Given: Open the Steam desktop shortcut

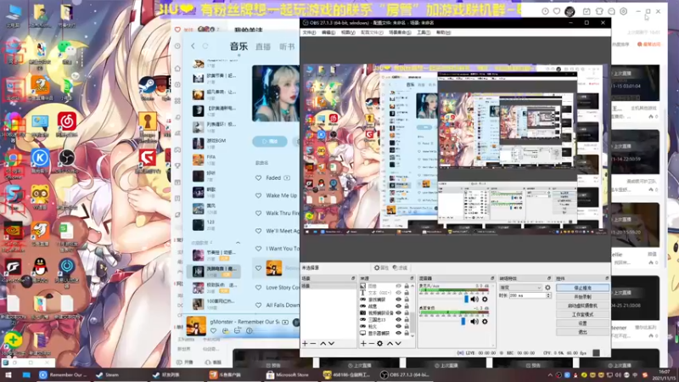Looking at the screenshot, I should click(x=147, y=88).
